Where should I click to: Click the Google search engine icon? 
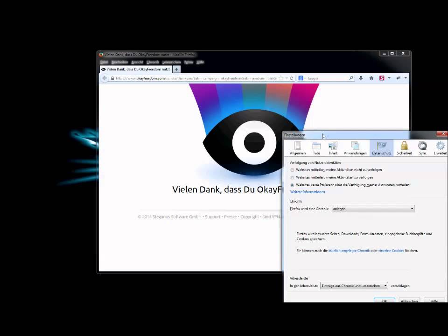click(x=301, y=78)
